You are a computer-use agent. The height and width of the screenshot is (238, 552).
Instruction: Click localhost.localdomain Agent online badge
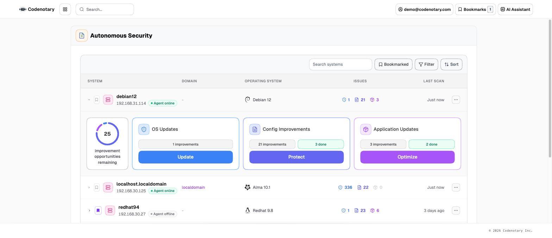[163, 191]
